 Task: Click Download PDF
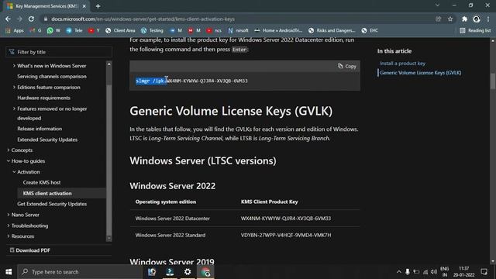29,250
